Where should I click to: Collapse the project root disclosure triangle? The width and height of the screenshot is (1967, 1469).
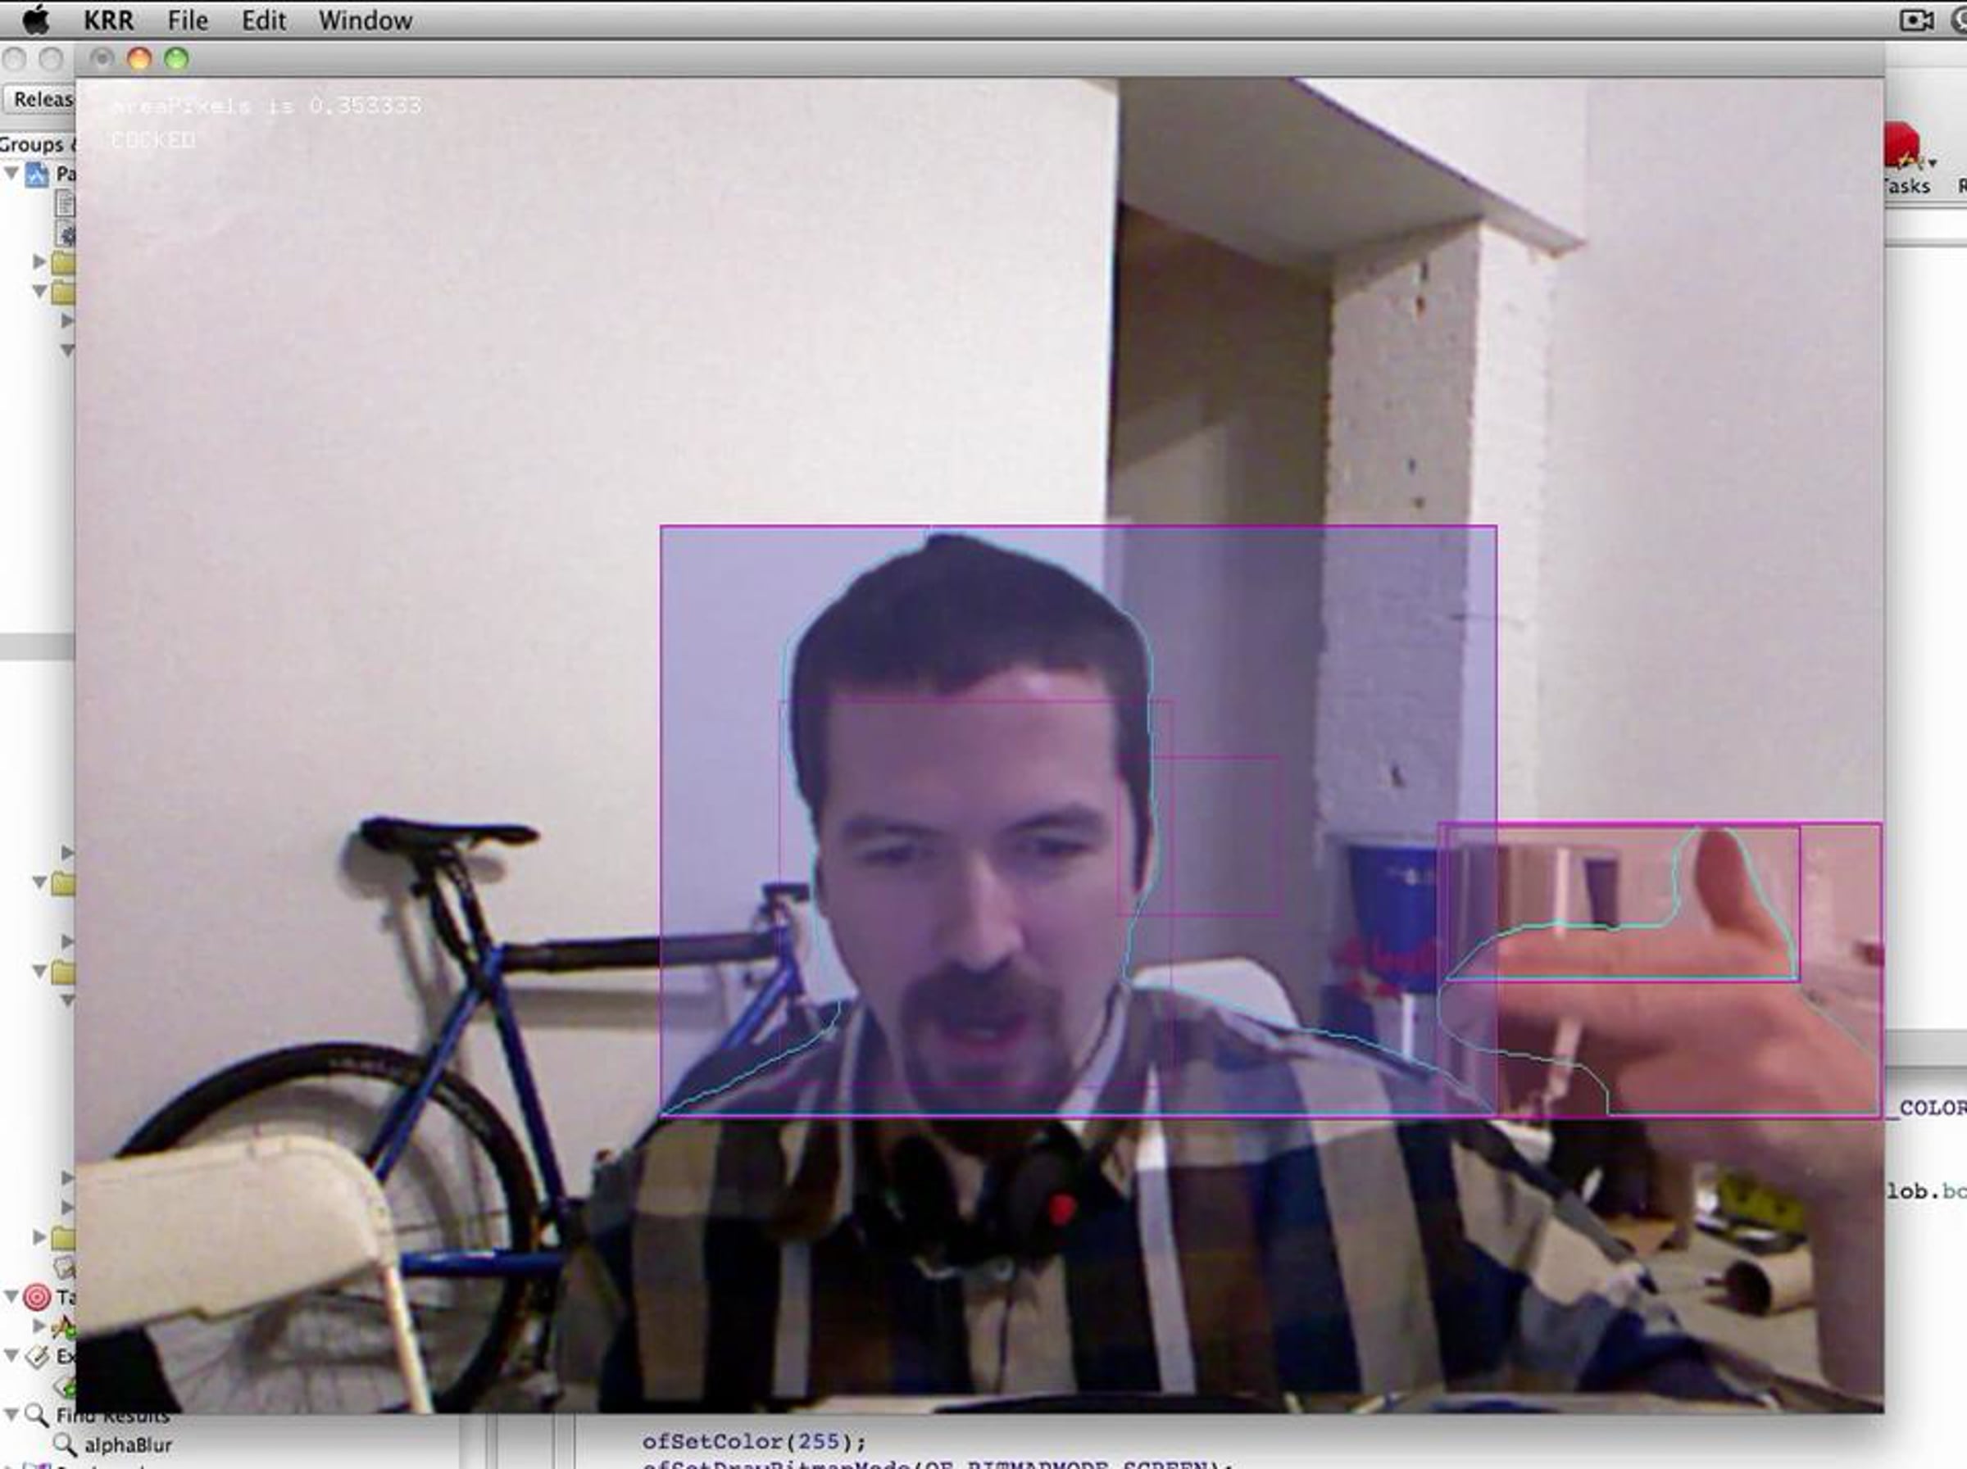tap(11, 172)
